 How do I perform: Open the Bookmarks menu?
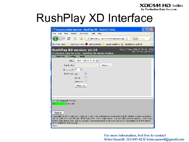tap(84, 34)
